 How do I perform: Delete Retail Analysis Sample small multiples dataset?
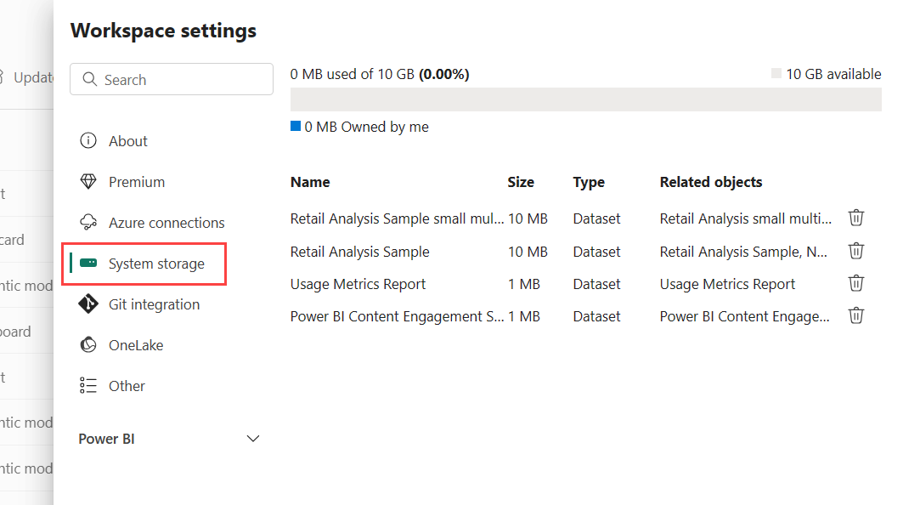(856, 218)
